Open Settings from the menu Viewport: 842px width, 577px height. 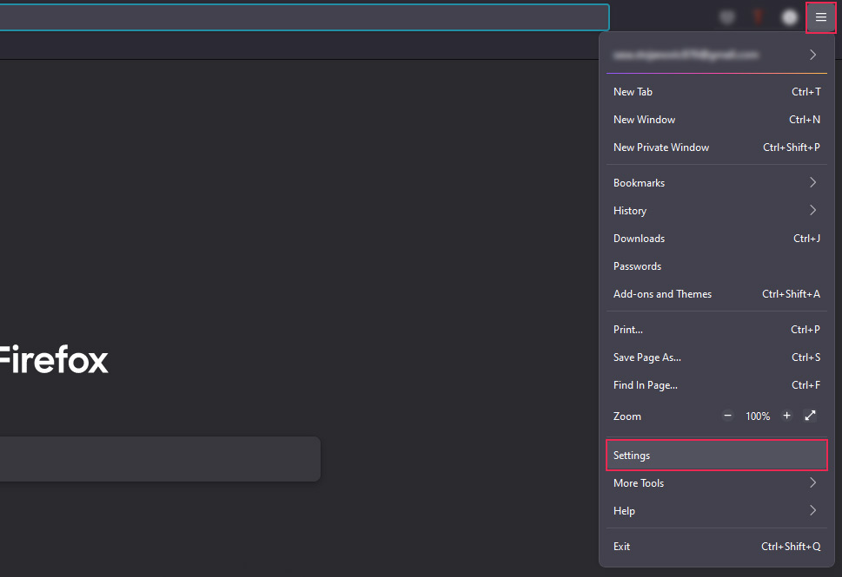coord(714,456)
